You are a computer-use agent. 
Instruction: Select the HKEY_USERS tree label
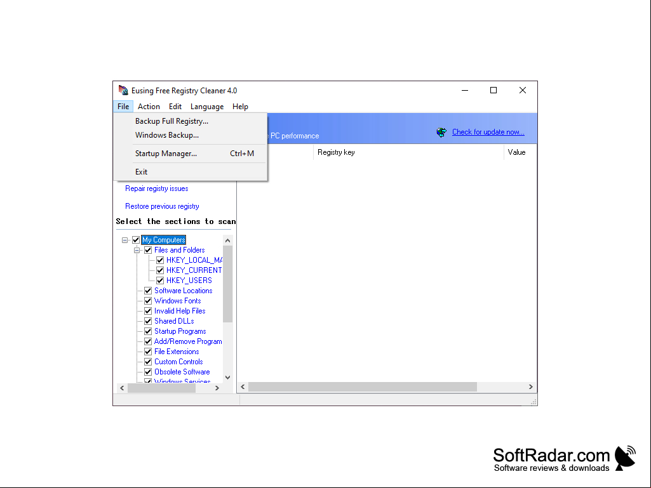click(x=189, y=280)
